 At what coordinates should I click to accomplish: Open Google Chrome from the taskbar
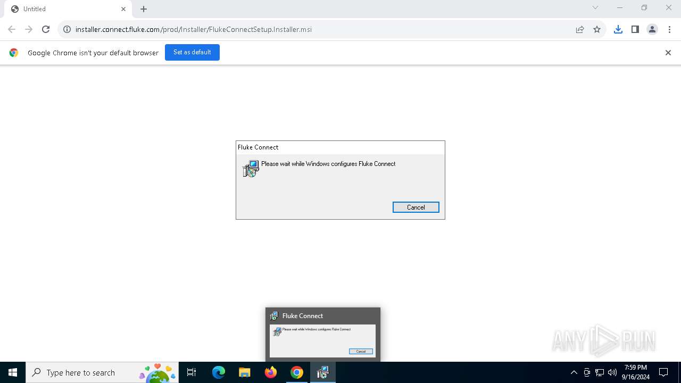(297, 372)
